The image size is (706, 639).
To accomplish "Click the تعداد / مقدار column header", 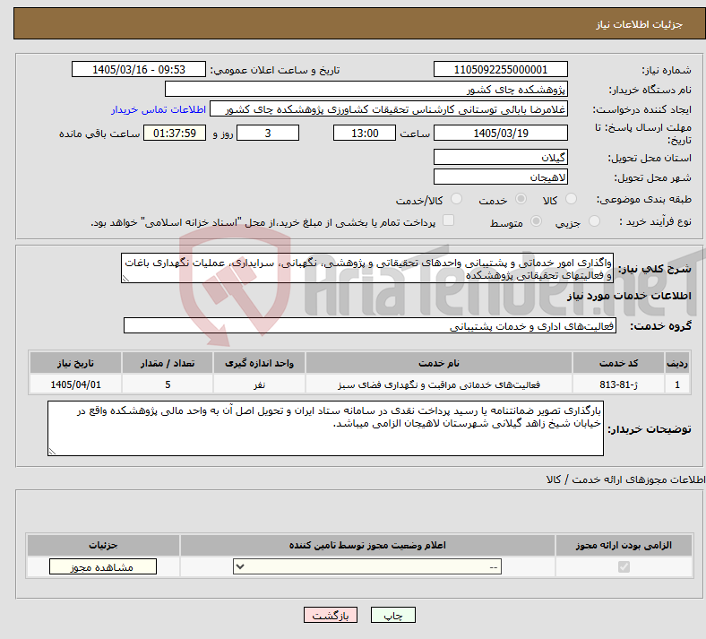I will (x=168, y=363).
